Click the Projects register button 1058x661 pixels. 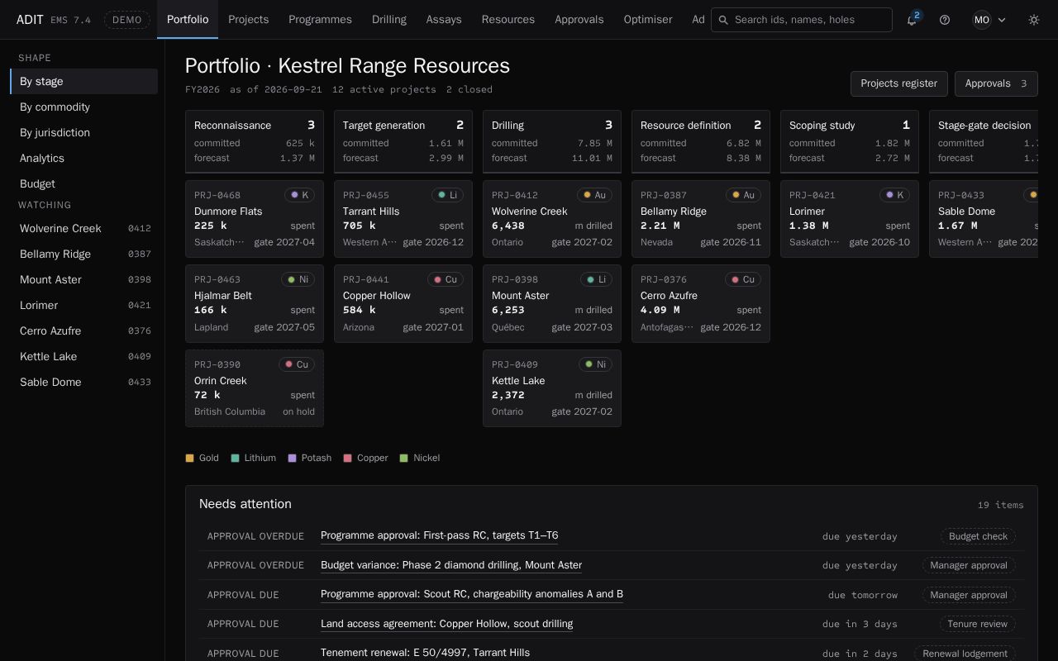pyautogui.click(x=898, y=83)
